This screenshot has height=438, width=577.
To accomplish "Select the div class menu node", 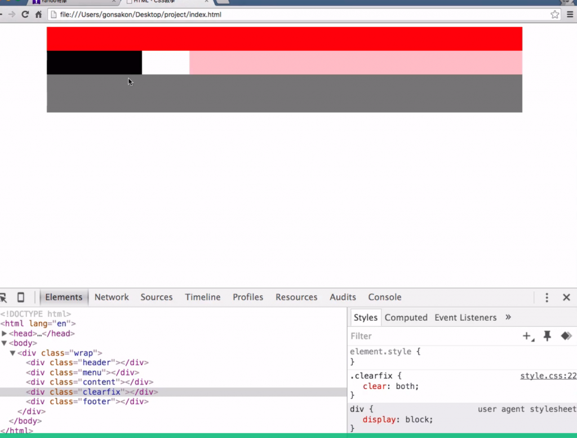I will [82, 373].
